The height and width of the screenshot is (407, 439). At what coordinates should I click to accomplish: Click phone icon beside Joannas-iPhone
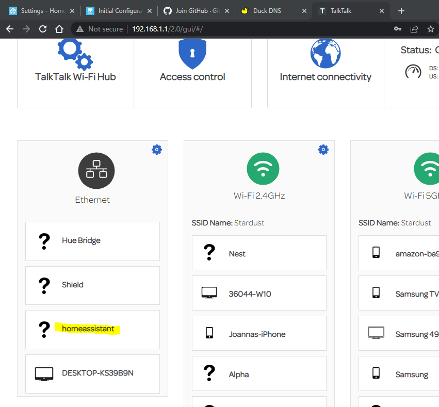coord(209,333)
